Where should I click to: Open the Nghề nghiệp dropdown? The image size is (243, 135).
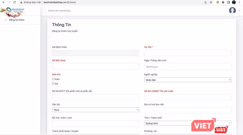[187, 80]
